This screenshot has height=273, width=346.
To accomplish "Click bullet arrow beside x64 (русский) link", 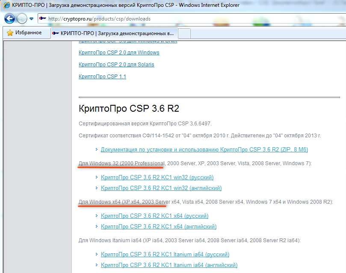I will pyautogui.click(x=96, y=215).
